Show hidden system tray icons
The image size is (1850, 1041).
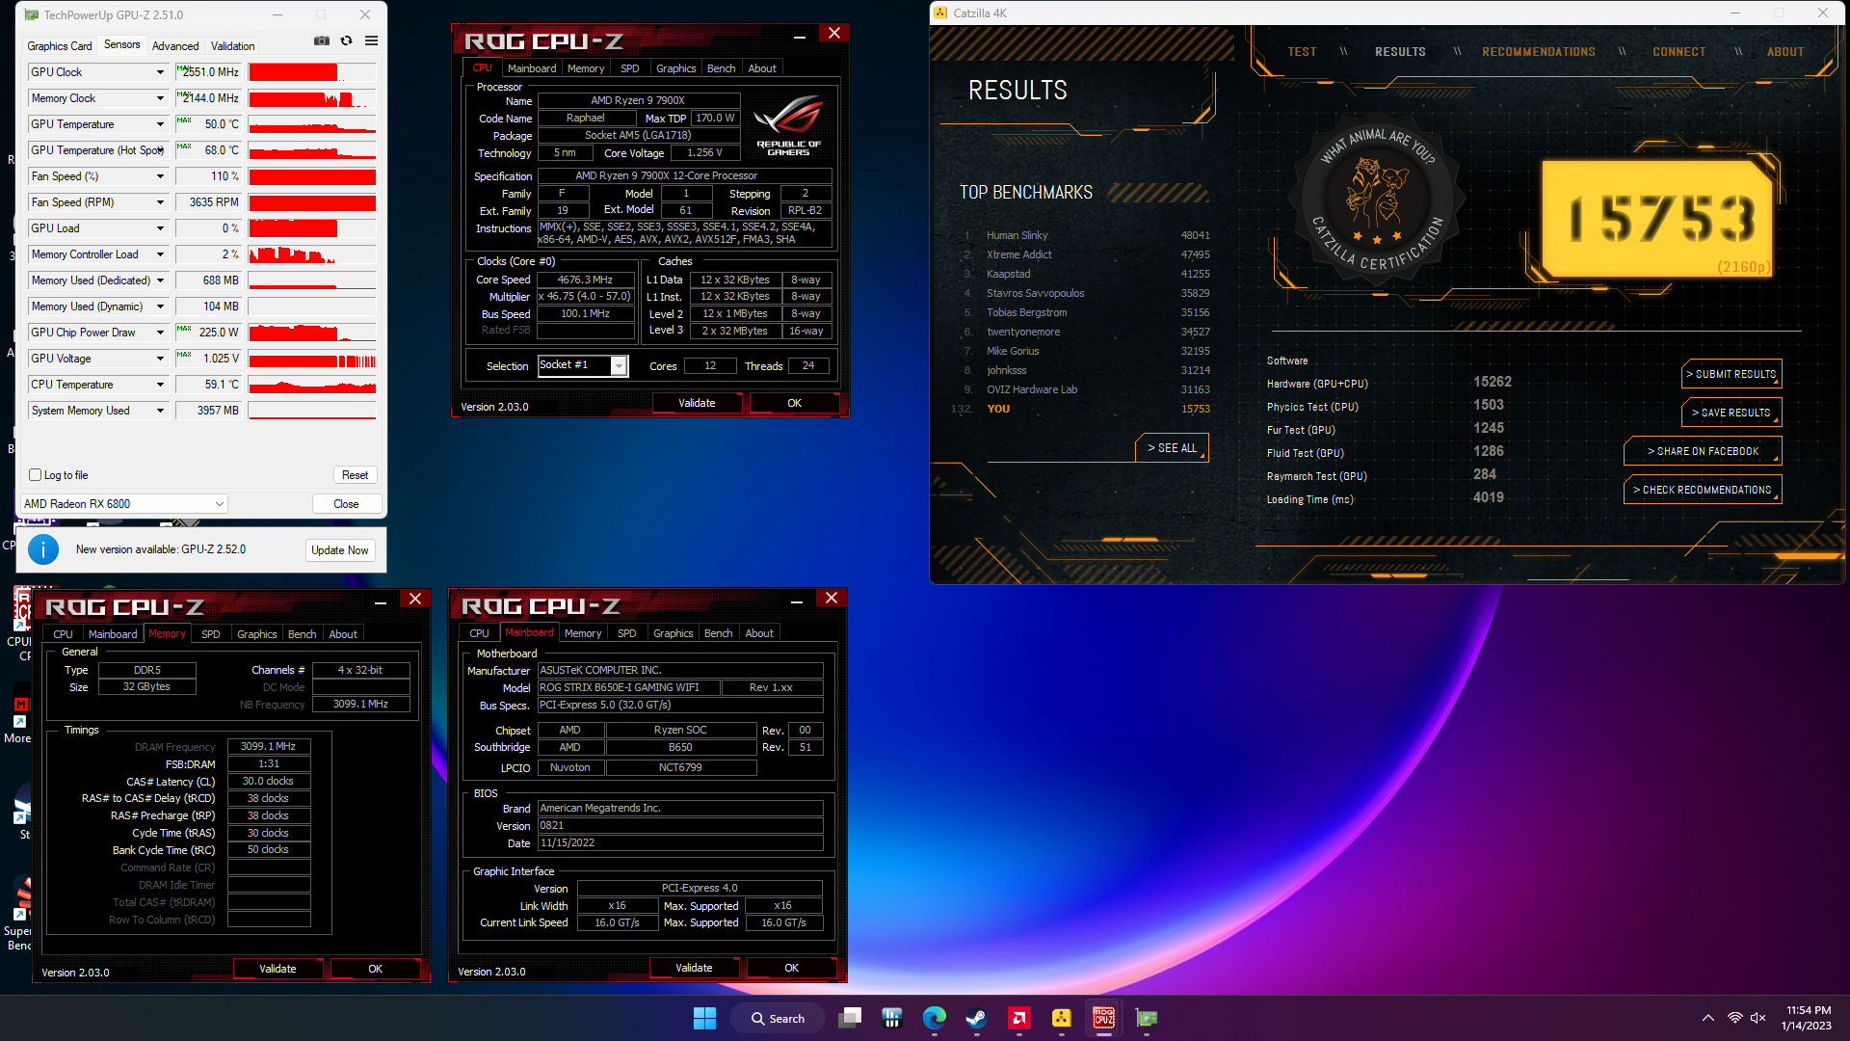1707,1018
